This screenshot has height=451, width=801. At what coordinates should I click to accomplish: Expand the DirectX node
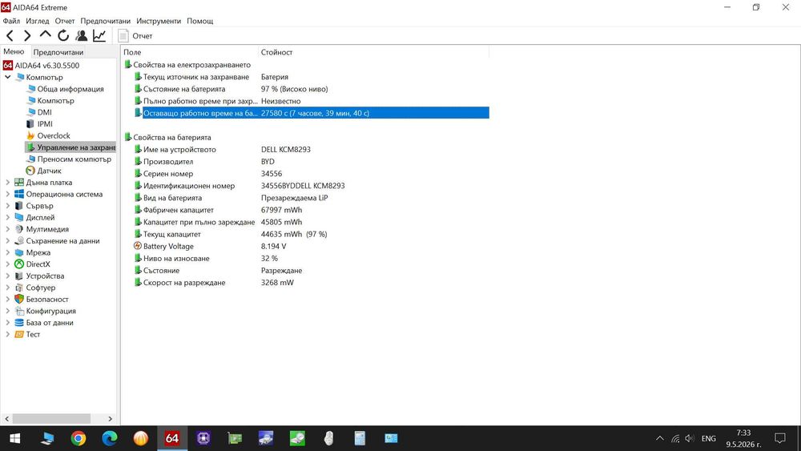click(8, 264)
